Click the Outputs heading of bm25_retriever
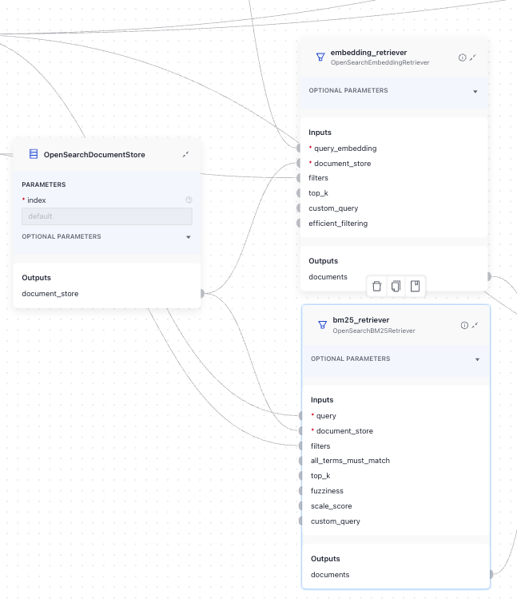Screen dimensions: 517x602 (325, 559)
